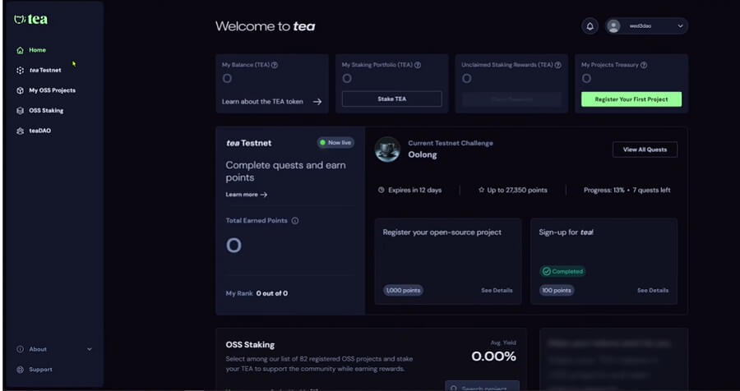Expand the About section chevron
The image size is (740, 391).
(90, 349)
